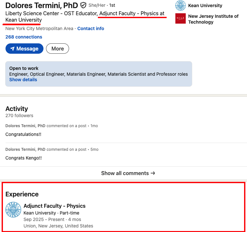The image size is (247, 232).
Task: Click the 270 followers text
Action: point(19,116)
